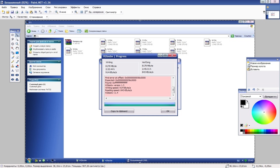Select the Paint Bucket tool
This screenshot has height=168, width=280.
(x=13, y=53)
